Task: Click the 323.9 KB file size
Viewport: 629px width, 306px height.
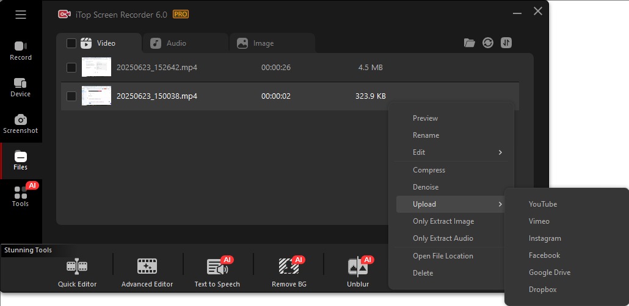Action: (371, 96)
